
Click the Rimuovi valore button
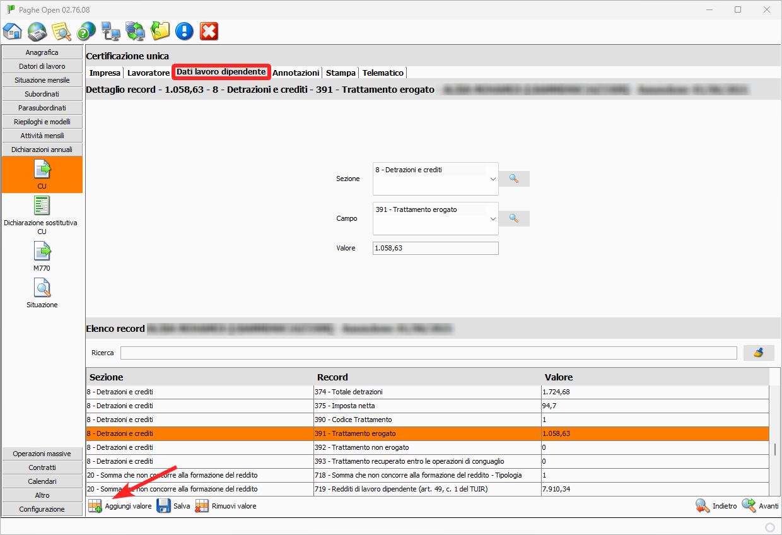(226, 506)
